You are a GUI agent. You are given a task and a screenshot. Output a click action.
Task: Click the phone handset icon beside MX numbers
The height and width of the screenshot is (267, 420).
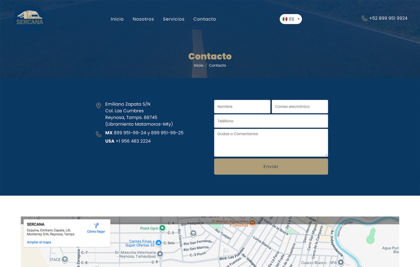click(x=98, y=134)
